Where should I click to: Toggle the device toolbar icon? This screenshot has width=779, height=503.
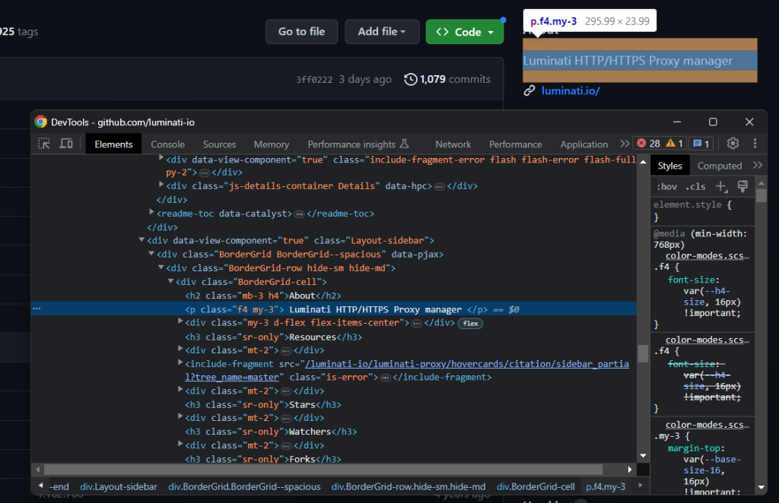pos(66,144)
